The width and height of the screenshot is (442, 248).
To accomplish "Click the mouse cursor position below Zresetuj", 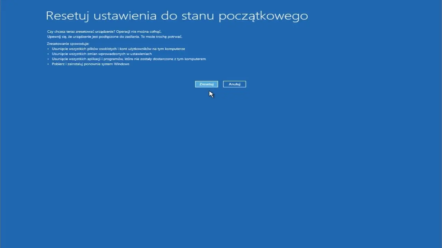I will click(211, 94).
